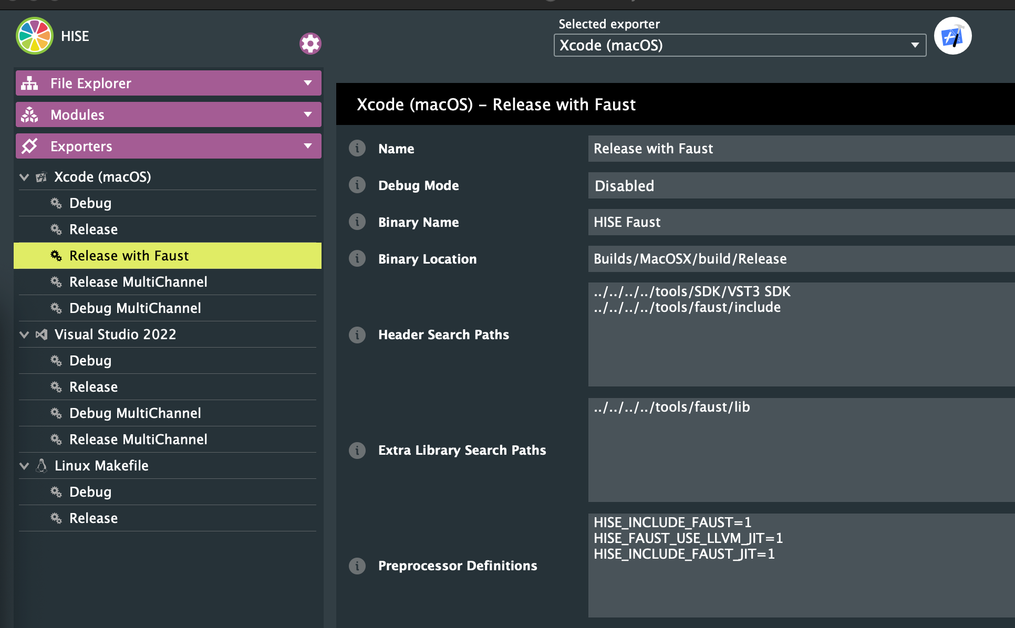Click the Visual Studio 2022 logo icon
Viewport: 1015px width, 628px height.
pos(42,334)
